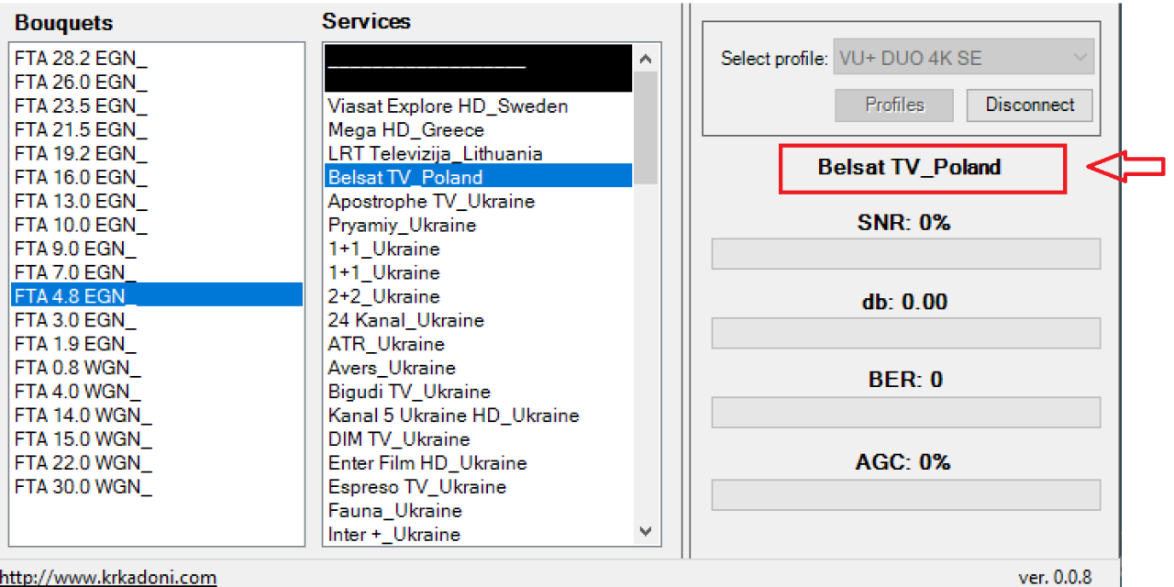The image size is (1174, 587).
Task: Choose Mega HD_Greece service
Action: coord(405,130)
